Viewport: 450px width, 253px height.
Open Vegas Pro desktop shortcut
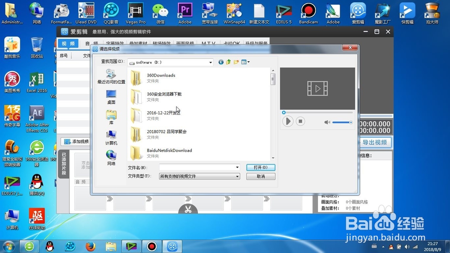pyautogui.click(x=135, y=13)
